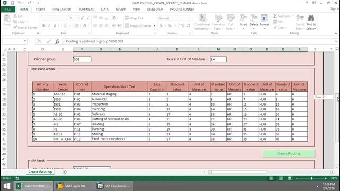Open the FILE tab
Viewport: 340px width, 191px height.
point(8,10)
